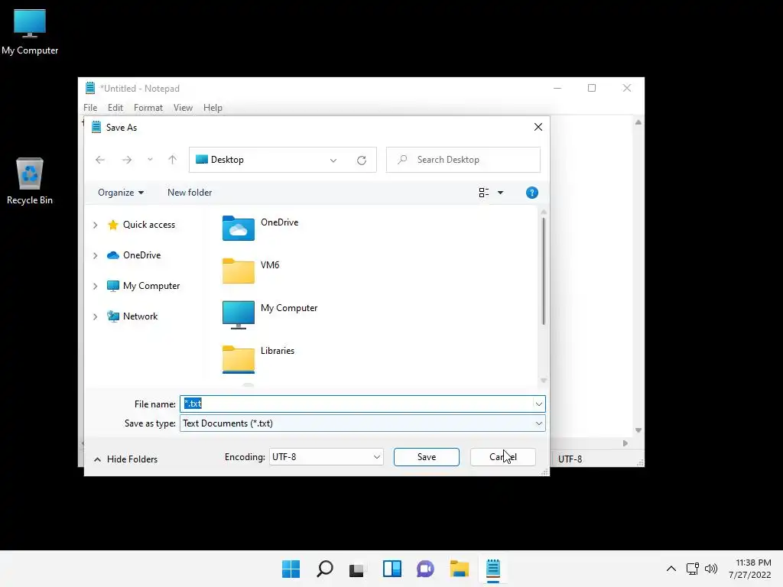Image resolution: width=783 pixels, height=587 pixels.
Task: Open the blue Help icon
Action: click(532, 193)
